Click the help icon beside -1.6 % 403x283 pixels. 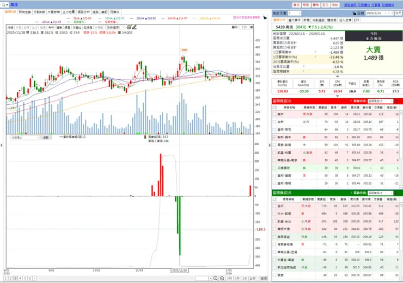pos(303,67)
